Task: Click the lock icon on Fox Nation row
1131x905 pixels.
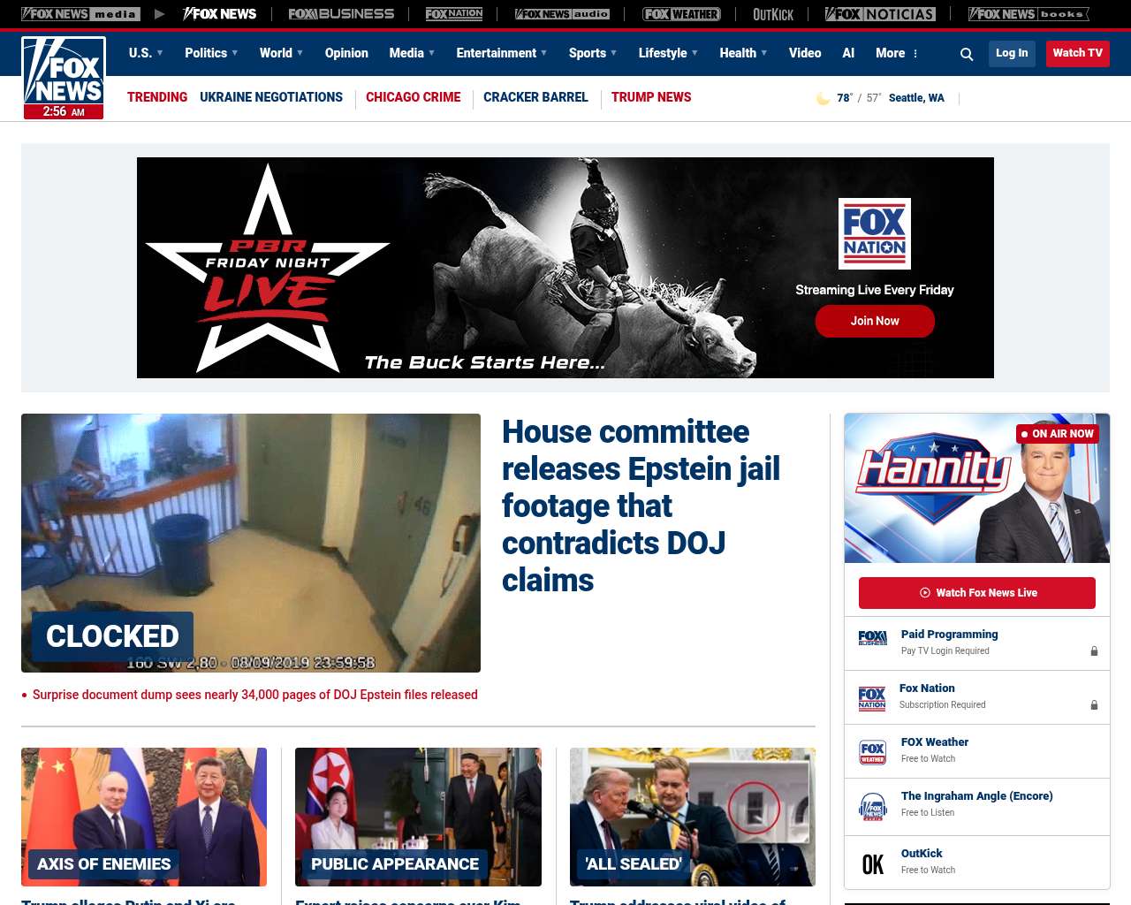Action: coord(1094,705)
